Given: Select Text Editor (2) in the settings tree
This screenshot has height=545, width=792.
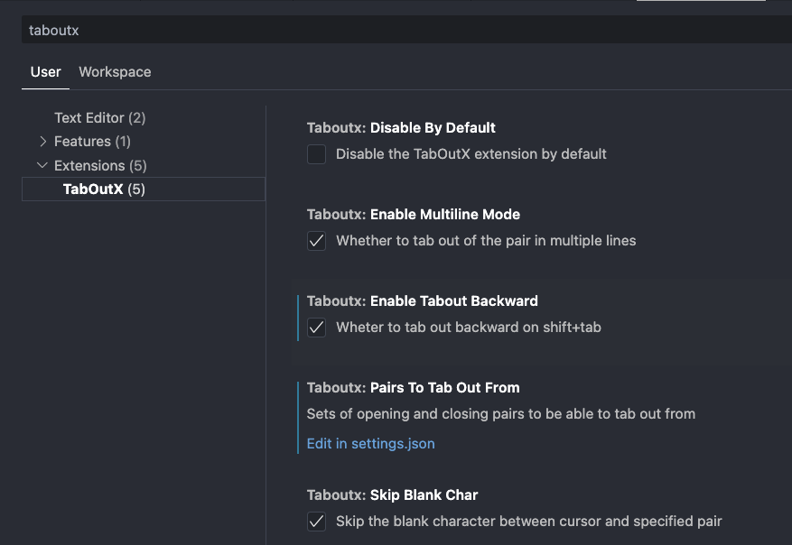Looking at the screenshot, I should tap(99, 118).
